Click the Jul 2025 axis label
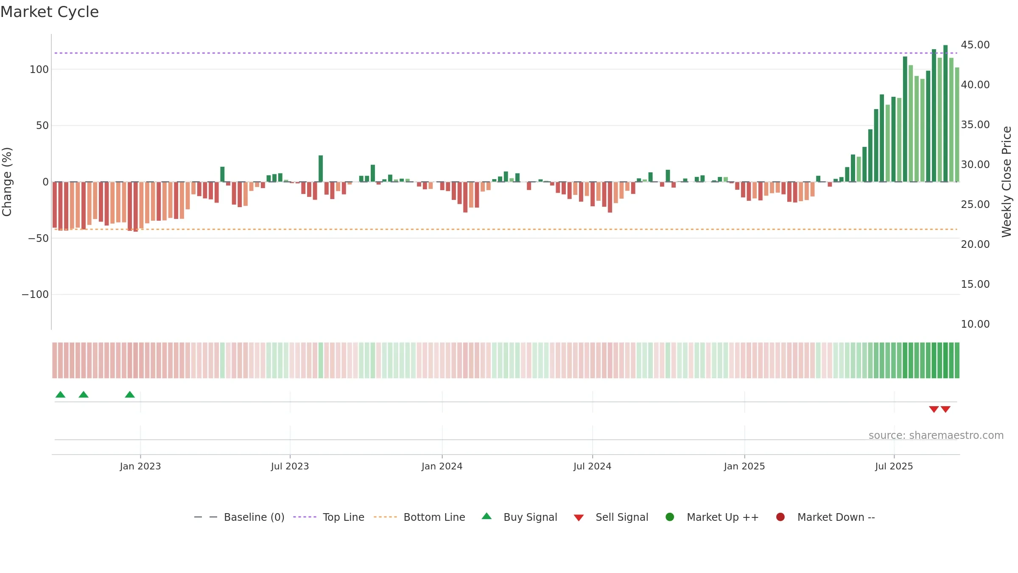This screenshot has height=573, width=1018. pos(894,466)
